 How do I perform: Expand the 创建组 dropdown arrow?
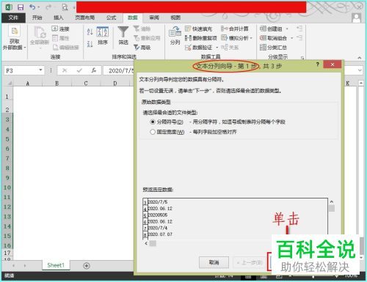click(x=287, y=29)
